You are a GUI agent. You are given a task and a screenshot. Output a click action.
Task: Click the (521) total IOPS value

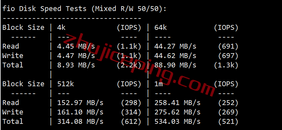228,121
